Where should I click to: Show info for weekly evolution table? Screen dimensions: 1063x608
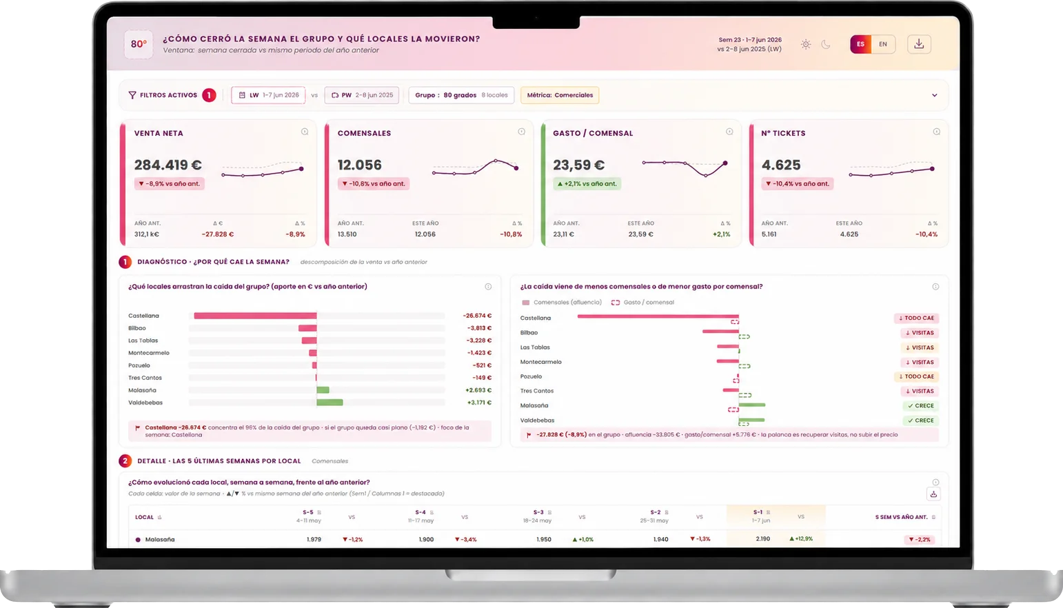[x=935, y=483]
